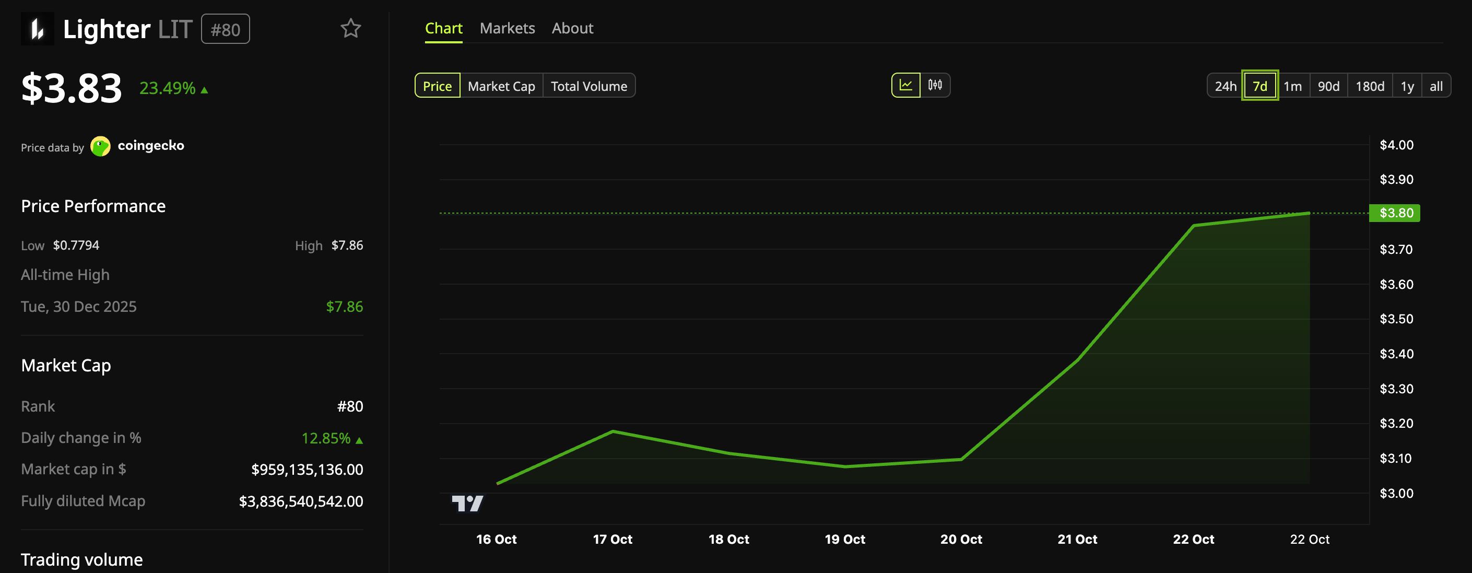
Task: Click the $959,135,136.00 market cap value
Action: point(307,470)
